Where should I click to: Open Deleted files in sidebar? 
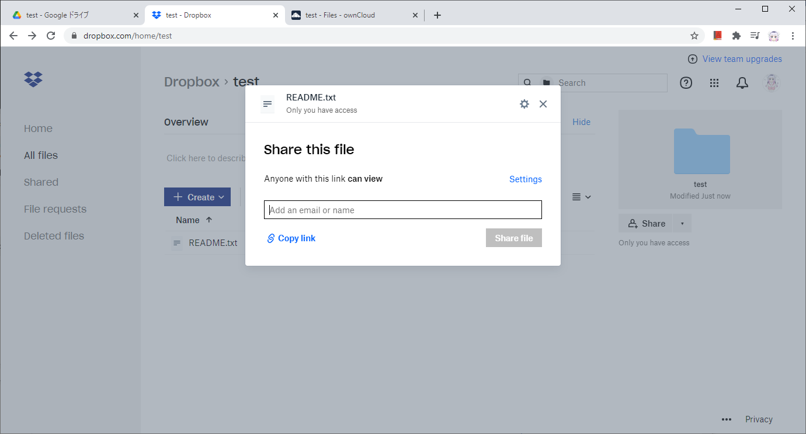point(54,236)
